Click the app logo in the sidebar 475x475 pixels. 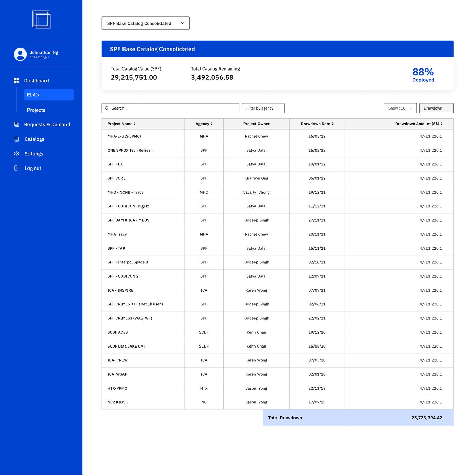pyautogui.click(x=41, y=19)
